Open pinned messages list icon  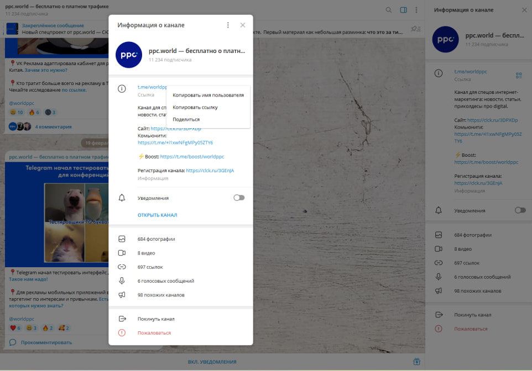pos(415,29)
